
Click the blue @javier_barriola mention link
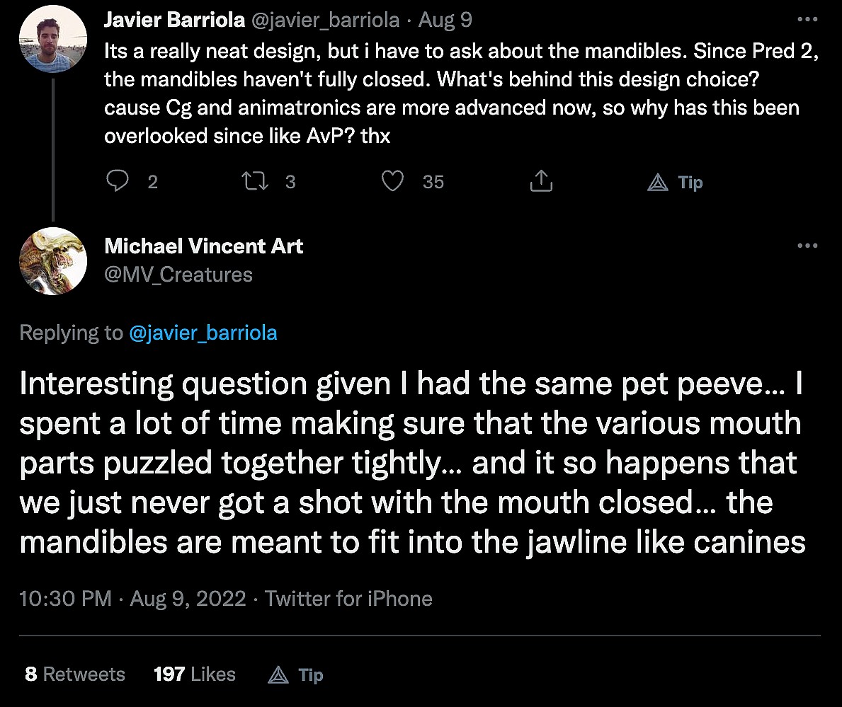tap(203, 333)
